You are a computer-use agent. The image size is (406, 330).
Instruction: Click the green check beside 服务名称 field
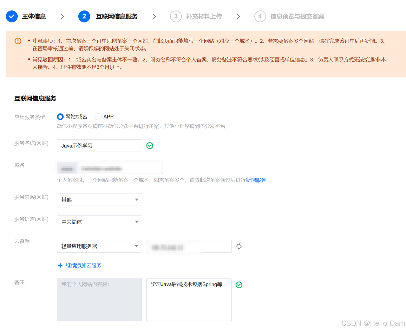150,145
